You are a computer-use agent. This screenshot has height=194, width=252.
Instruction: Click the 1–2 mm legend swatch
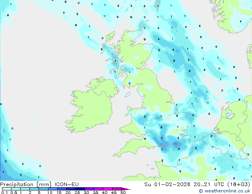[x=25, y=189]
